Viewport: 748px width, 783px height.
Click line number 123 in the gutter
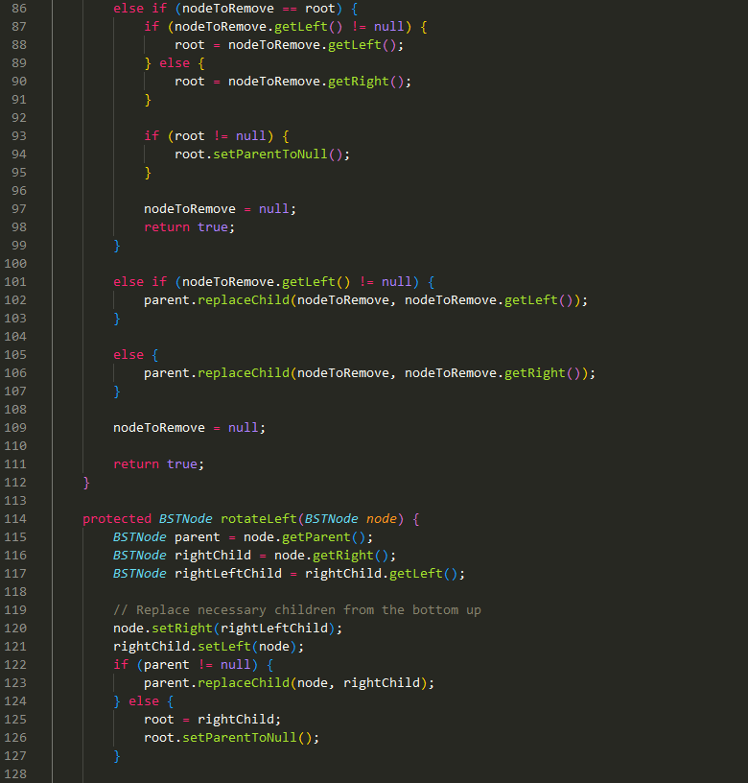[15, 683]
